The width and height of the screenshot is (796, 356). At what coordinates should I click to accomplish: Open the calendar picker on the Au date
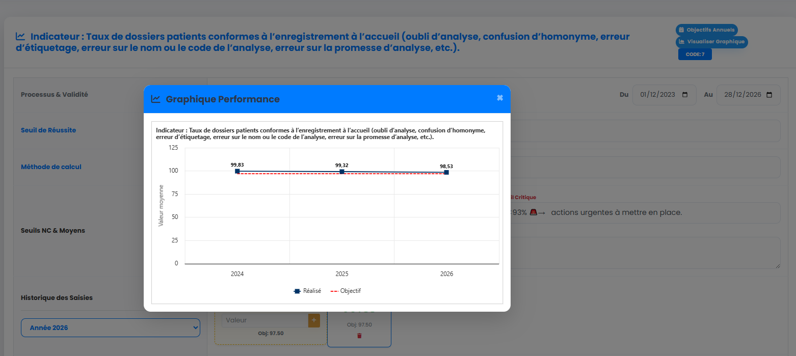pyautogui.click(x=769, y=95)
